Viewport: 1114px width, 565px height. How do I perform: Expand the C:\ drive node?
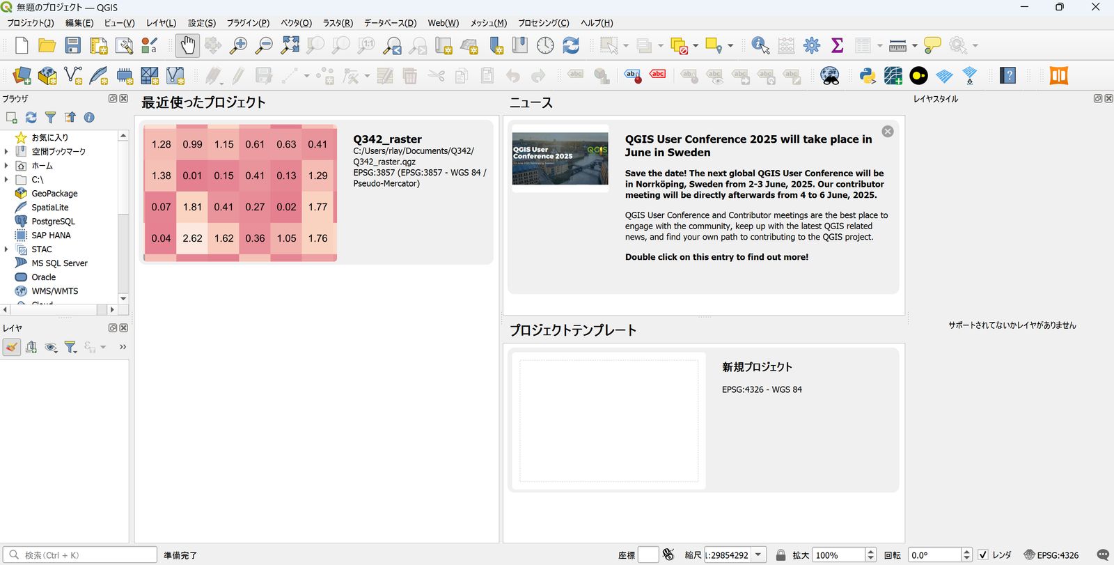click(6, 179)
